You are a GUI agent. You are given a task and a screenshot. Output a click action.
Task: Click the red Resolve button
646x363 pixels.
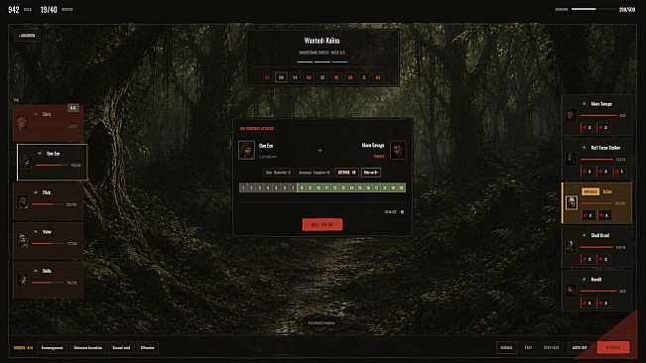(x=613, y=347)
